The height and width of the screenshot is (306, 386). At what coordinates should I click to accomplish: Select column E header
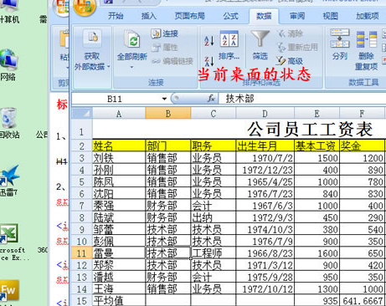point(317,114)
